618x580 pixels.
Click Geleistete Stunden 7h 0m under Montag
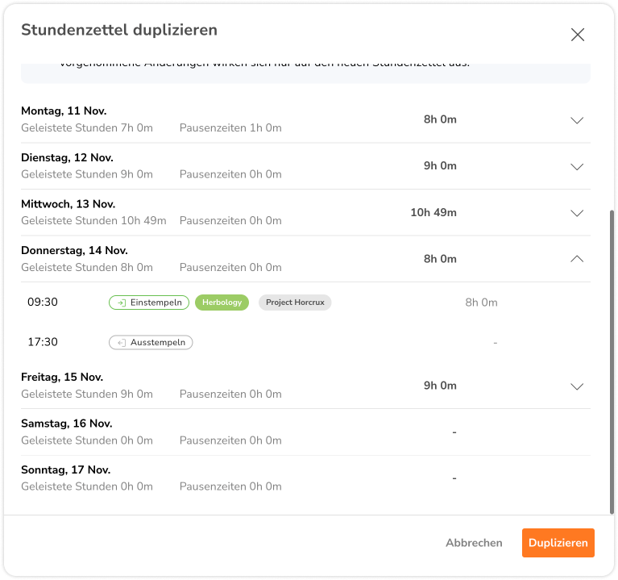coord(87,127)
